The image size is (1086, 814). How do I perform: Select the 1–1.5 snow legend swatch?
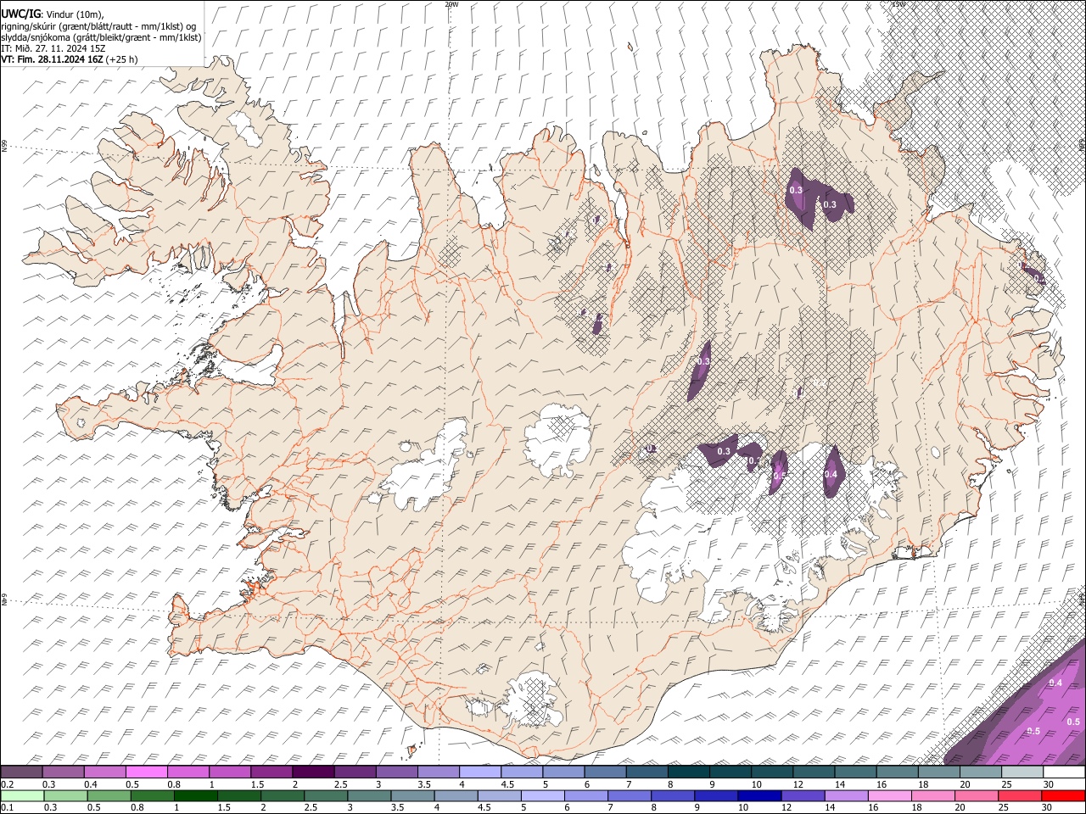[230, 772]
